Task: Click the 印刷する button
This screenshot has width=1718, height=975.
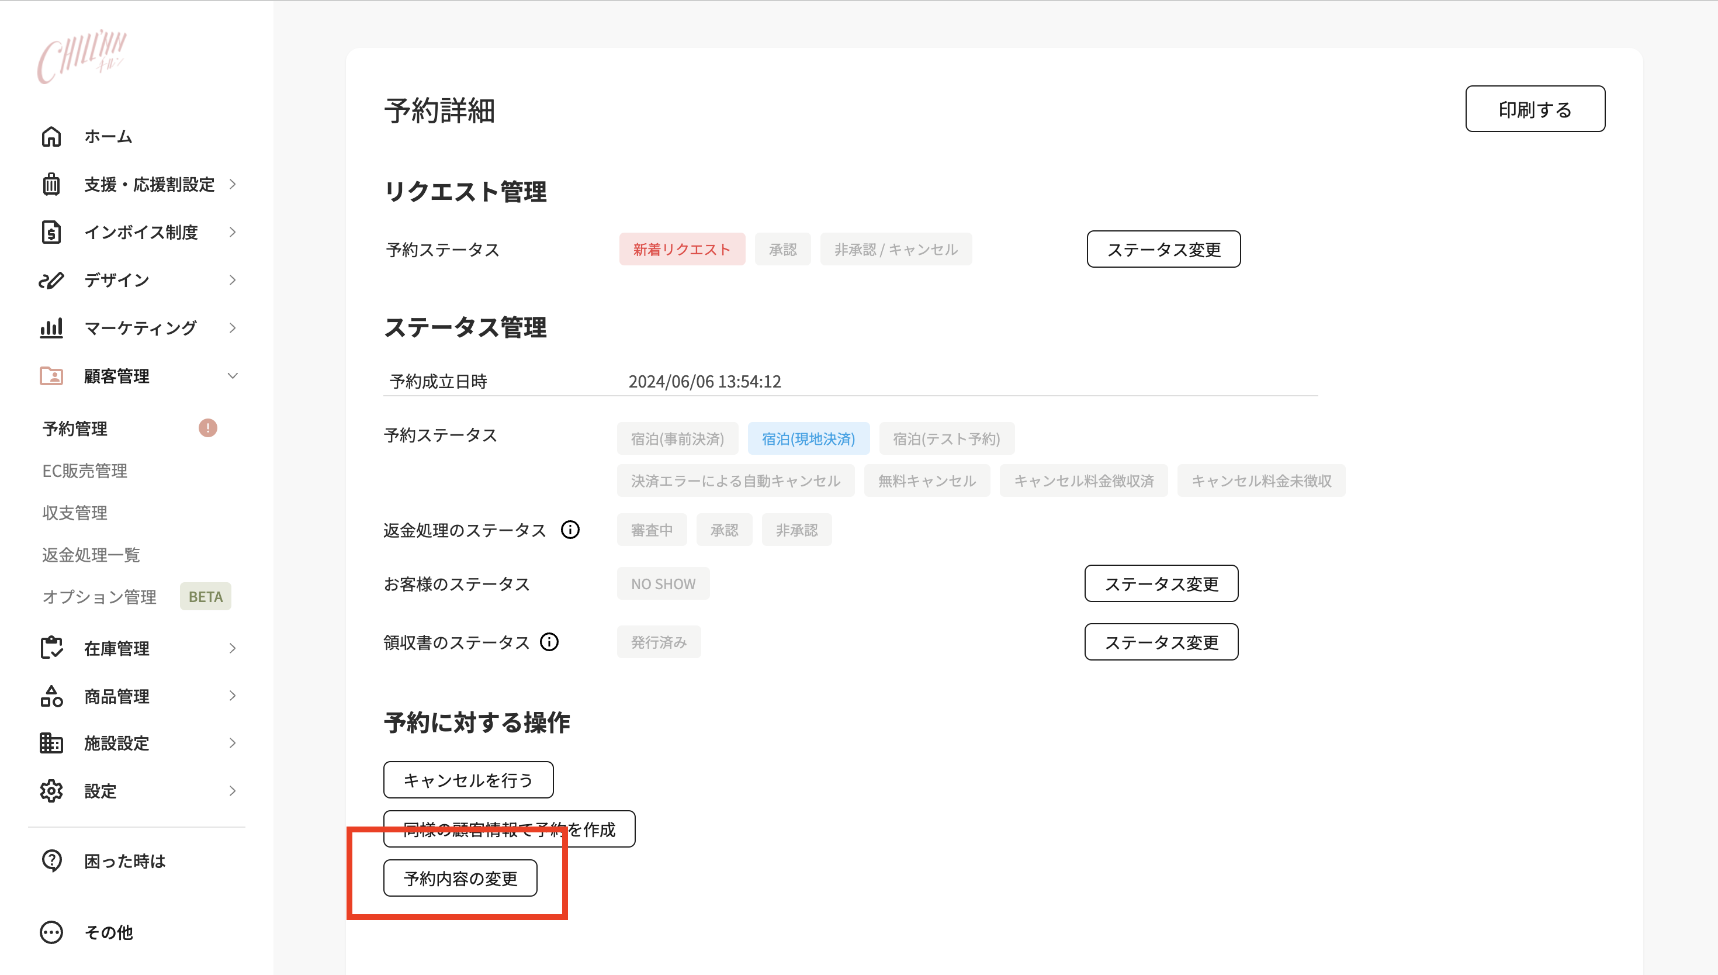Action: click(x=1535, y=109)
